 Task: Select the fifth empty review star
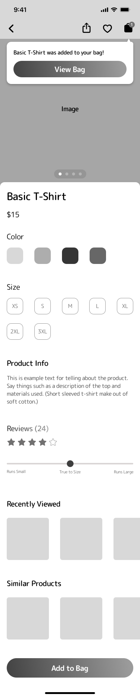(53, 442)
